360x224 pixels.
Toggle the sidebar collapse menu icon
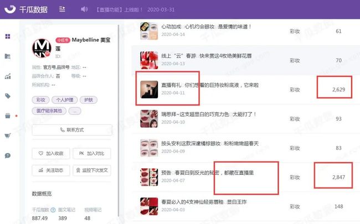[x=62, y=9]
